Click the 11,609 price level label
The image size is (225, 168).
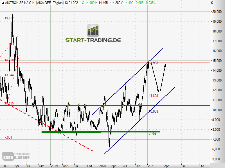pos(153,96)
